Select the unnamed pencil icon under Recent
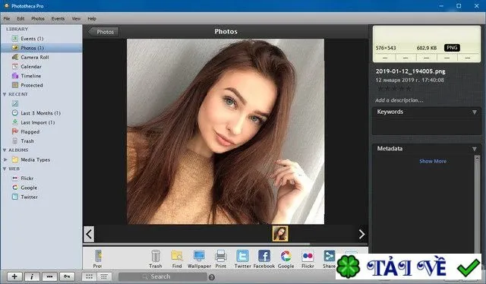486x284 pixels. (x=15, y=103)
